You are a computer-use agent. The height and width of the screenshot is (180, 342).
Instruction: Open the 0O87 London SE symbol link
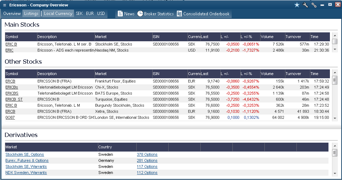(10, 117)
